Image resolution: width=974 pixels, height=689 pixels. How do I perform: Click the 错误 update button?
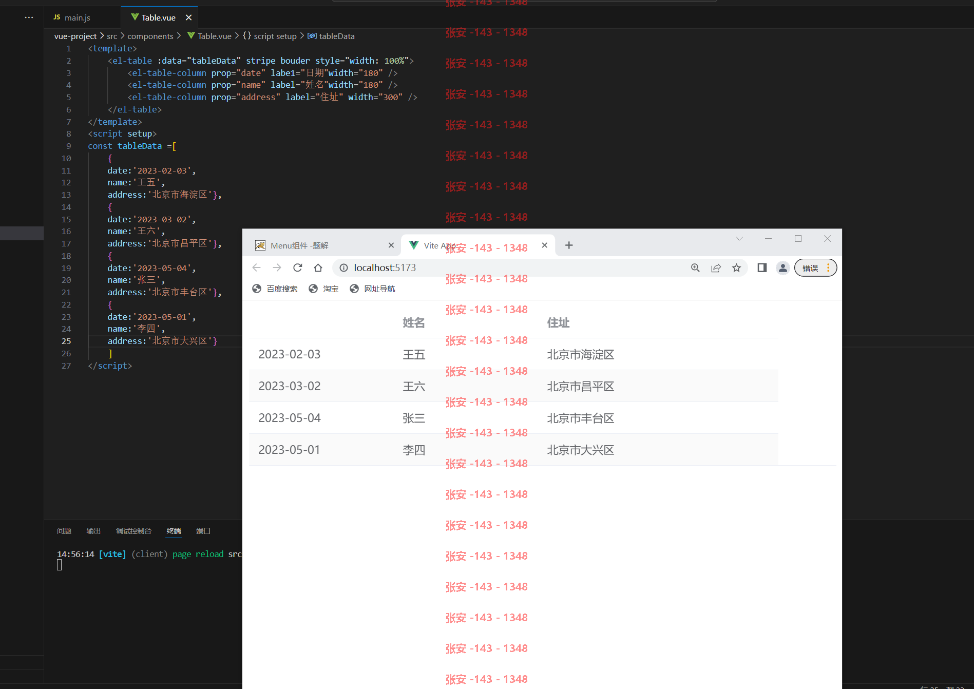(815, 267)
